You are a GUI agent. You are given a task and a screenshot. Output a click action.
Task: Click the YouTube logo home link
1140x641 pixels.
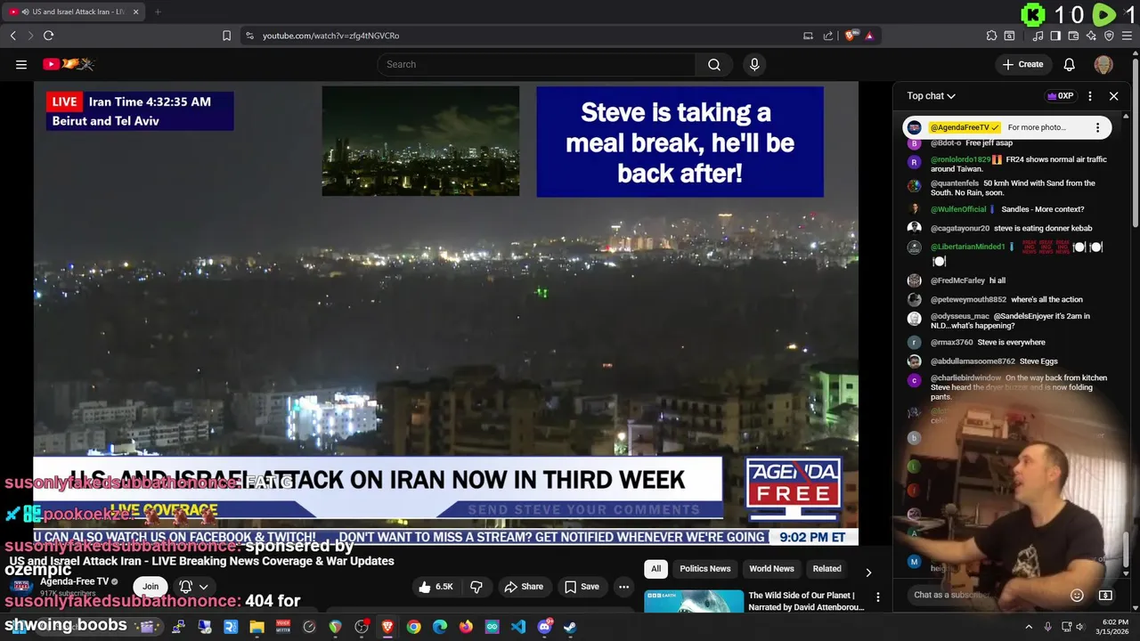68,64
